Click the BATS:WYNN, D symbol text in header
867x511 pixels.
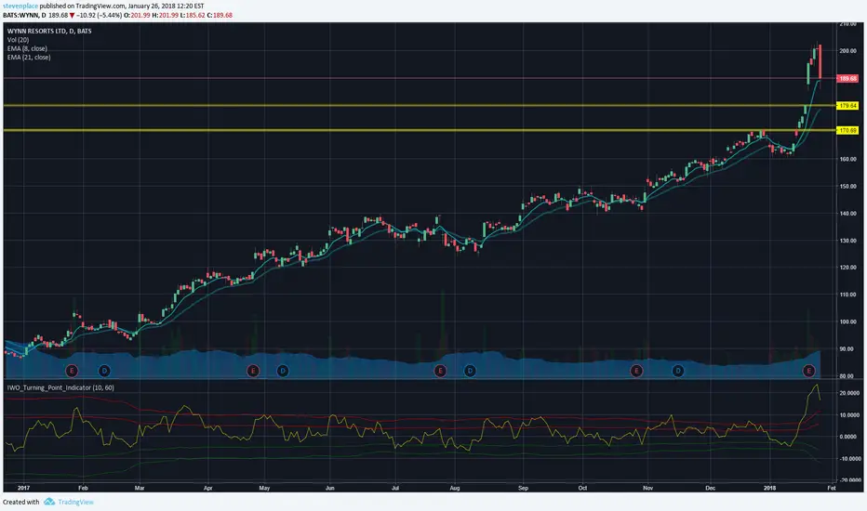point(24,15)
